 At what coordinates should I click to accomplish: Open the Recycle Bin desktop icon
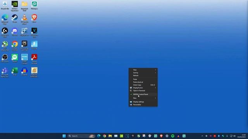point(5,5)
